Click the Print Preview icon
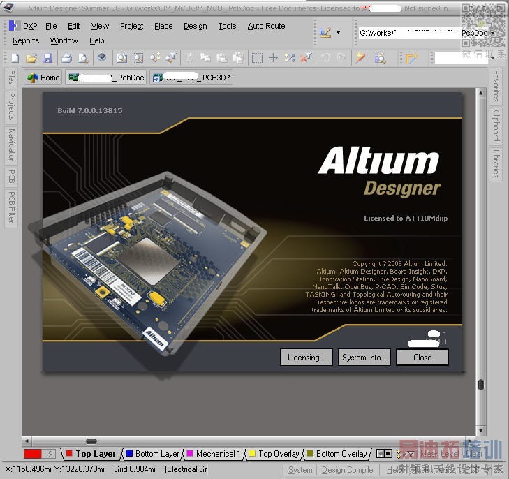 pos(83,58)
